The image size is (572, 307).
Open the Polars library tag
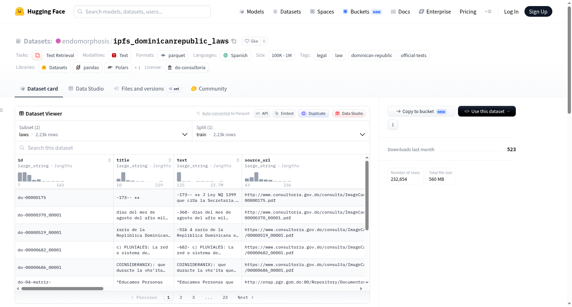(x=118, y=67)
